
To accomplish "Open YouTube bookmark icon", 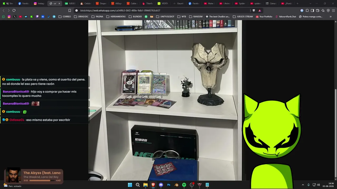I will (20, 17).
